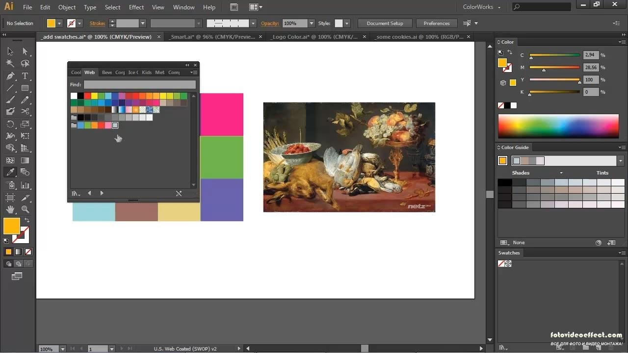The height and width of the screenshot is (353, 628).
Task: Click the Stroke link in control bar
Action: pyautogui.click(x=97, y=23)
